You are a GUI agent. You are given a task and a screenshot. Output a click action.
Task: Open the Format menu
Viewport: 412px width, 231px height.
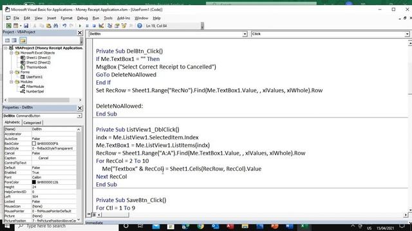pyautogui.click(x=66, y=18)
